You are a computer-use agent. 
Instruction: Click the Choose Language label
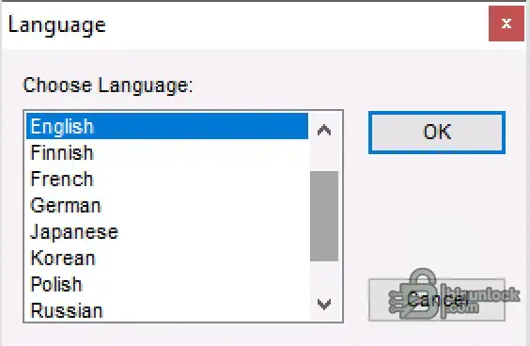[x=108, y=86]
